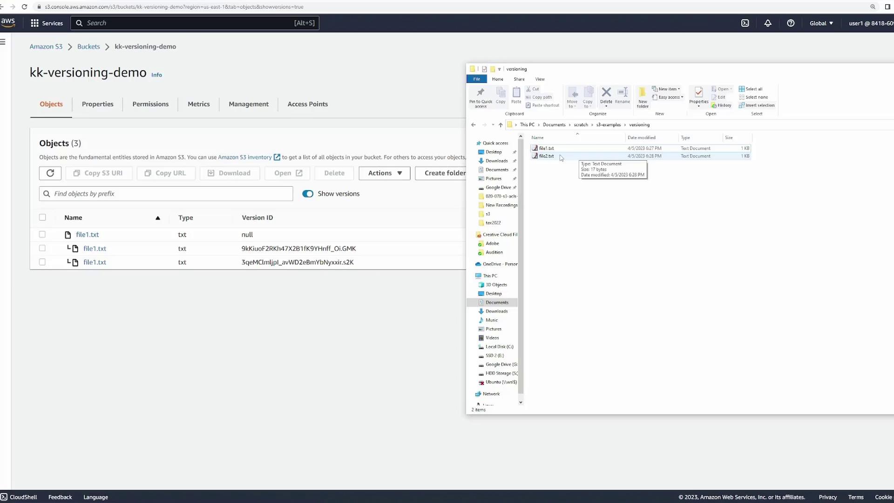Switch to the Permissions tab
The height and width of the screenshot is (503, 894).
tap(150, 104)
